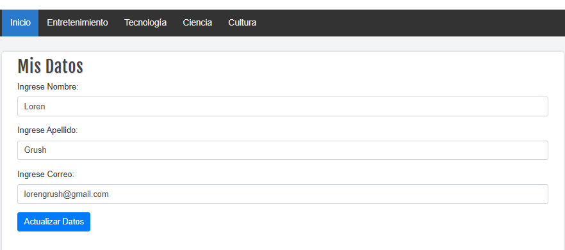Open the Inicio tab in navbar
Viewport: 565px width, 250px height.
pyautogui.click(x=20, y=22)
